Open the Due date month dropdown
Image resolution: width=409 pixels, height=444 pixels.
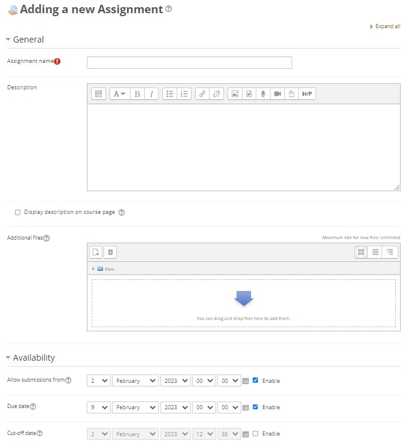click(135, 407)
